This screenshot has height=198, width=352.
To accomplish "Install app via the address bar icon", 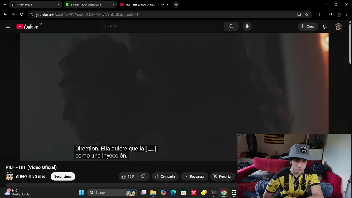I will click(299, 14).
